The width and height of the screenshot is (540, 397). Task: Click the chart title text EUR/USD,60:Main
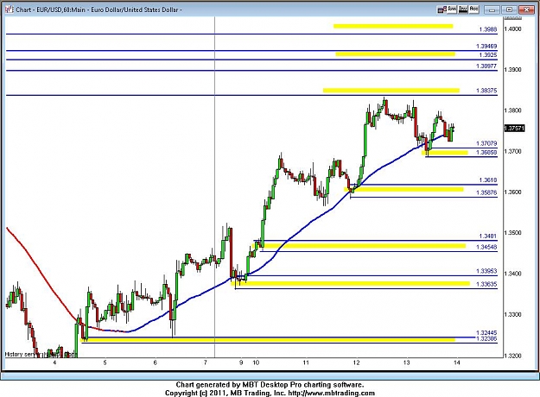(61, 9)
